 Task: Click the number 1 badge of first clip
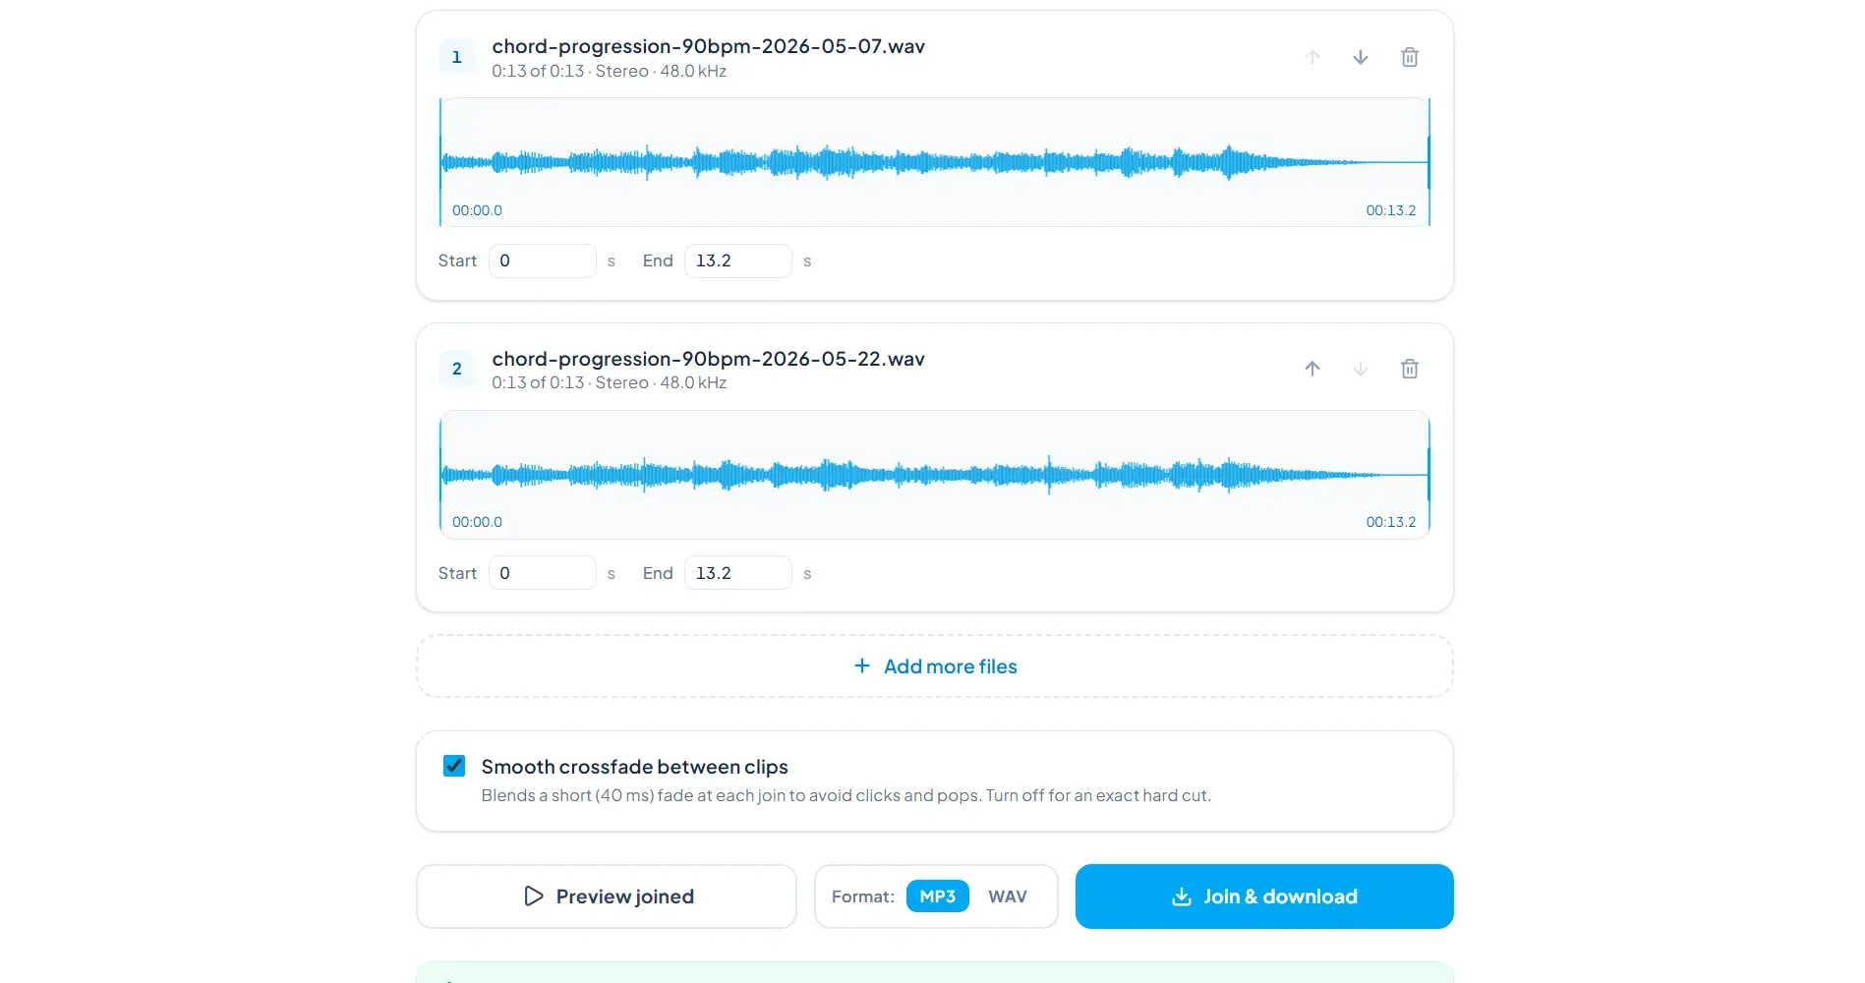tap(456, 57)
